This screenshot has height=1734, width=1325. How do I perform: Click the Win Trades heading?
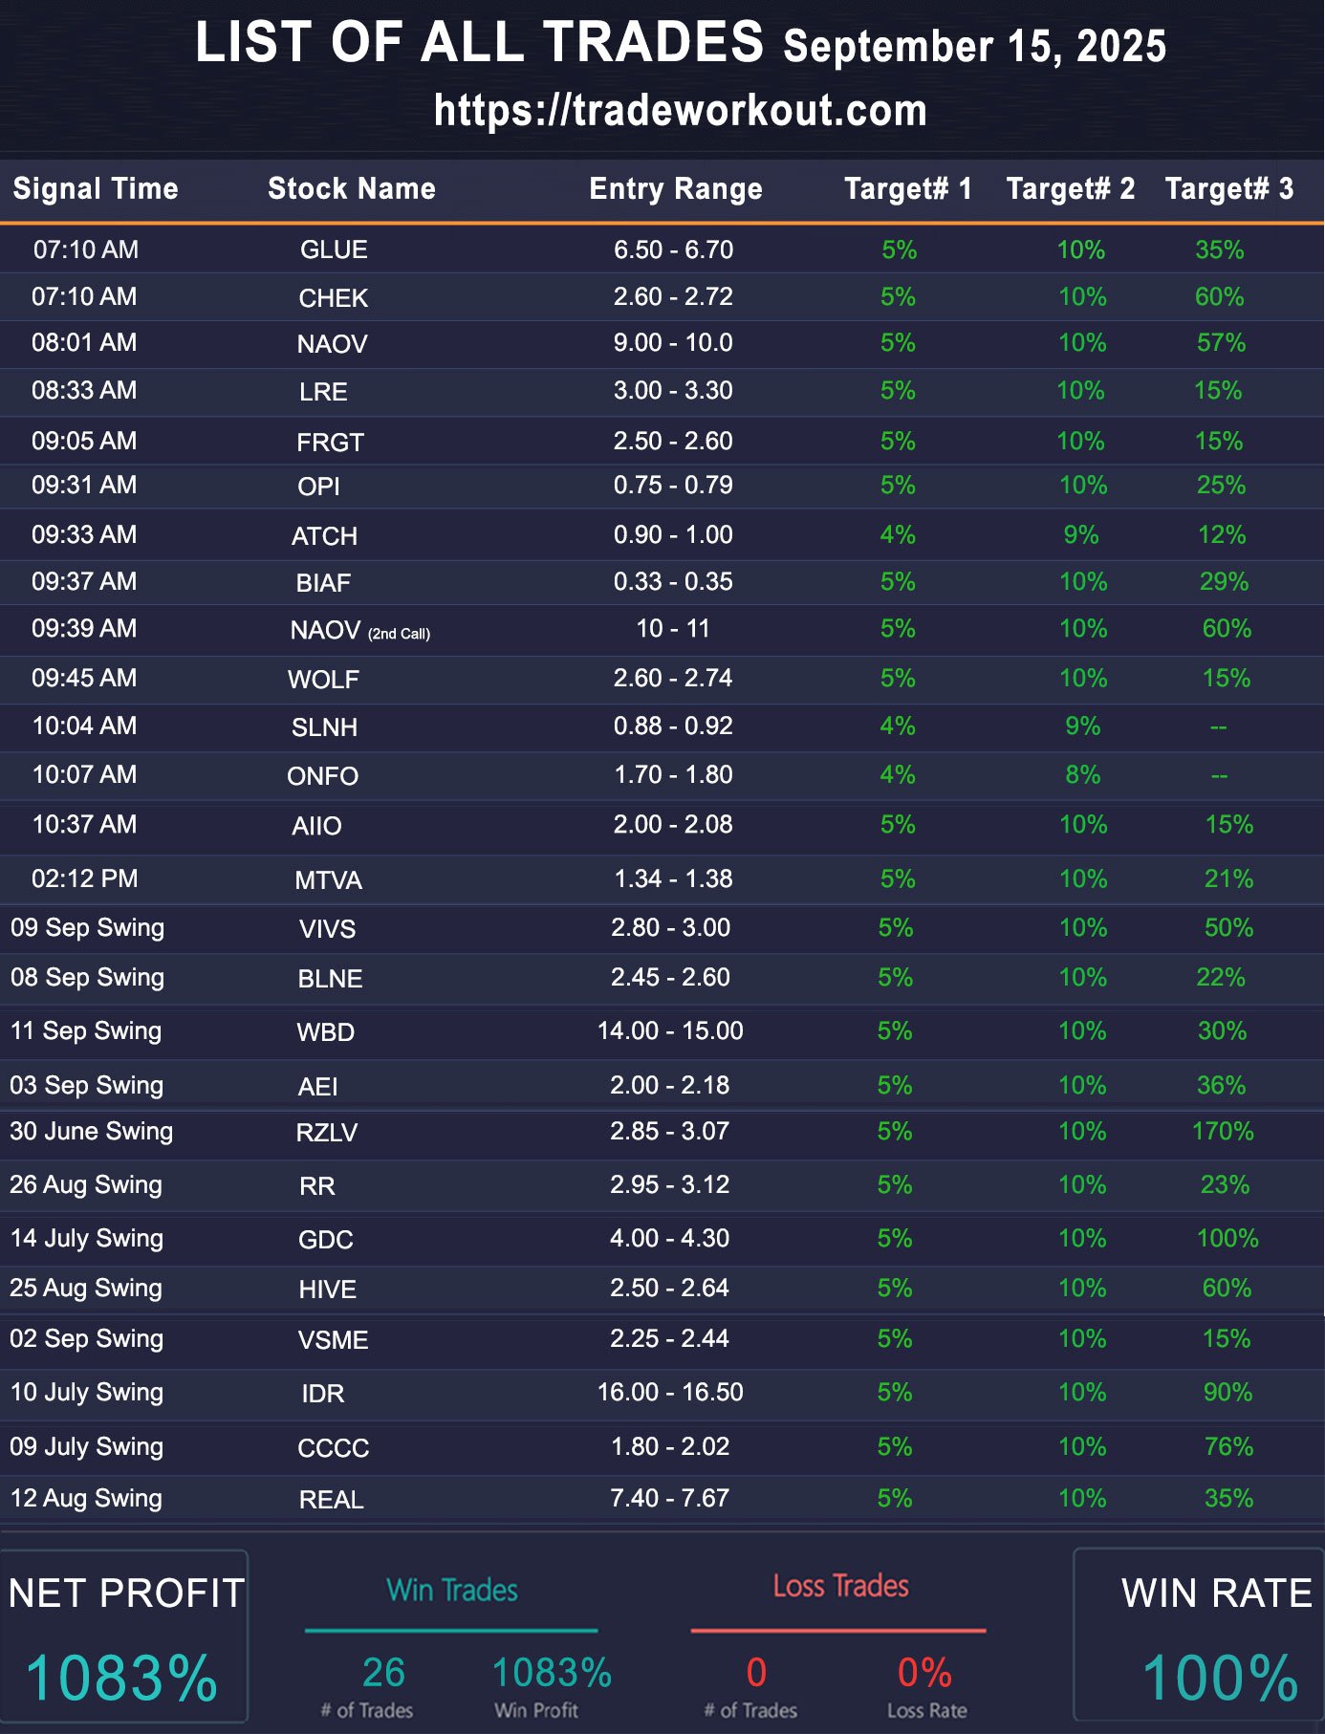tap(452, 1590)
